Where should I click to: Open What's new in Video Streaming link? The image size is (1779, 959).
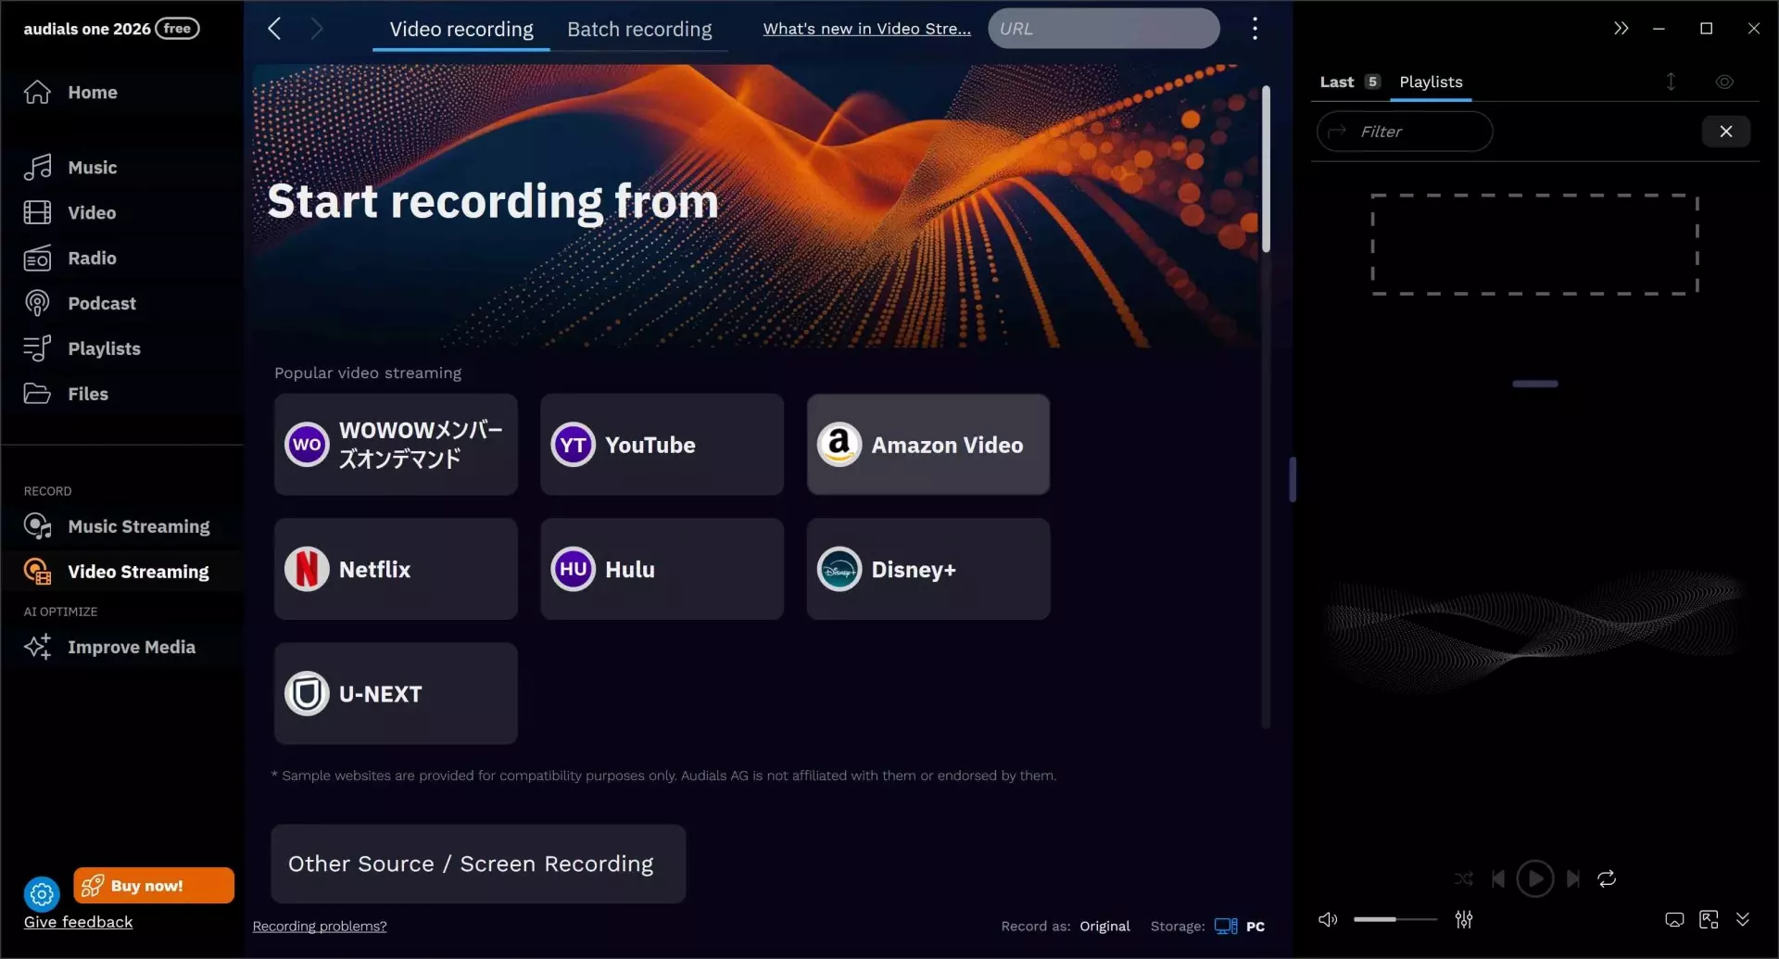tap(866, 29)
